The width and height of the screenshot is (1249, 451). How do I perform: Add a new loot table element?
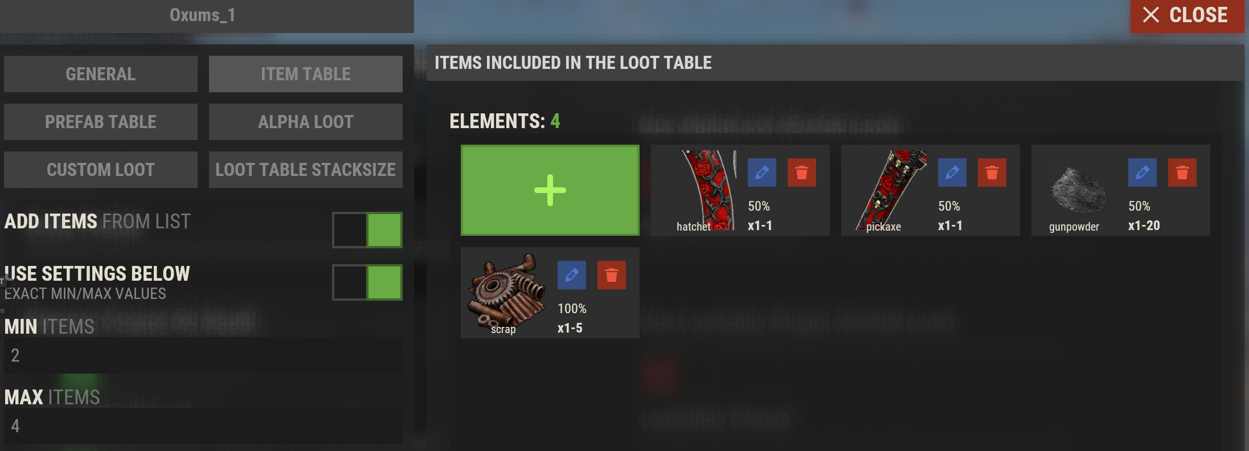[x=550, y=190]
